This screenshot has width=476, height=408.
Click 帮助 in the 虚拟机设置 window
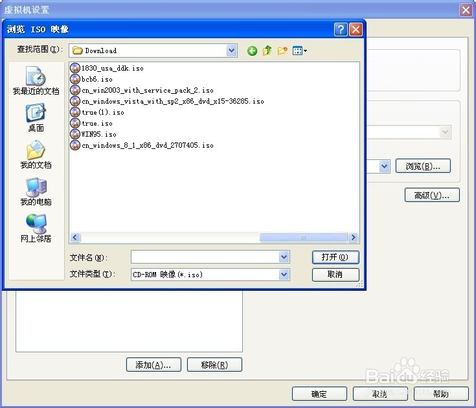[x=441, y=394]
